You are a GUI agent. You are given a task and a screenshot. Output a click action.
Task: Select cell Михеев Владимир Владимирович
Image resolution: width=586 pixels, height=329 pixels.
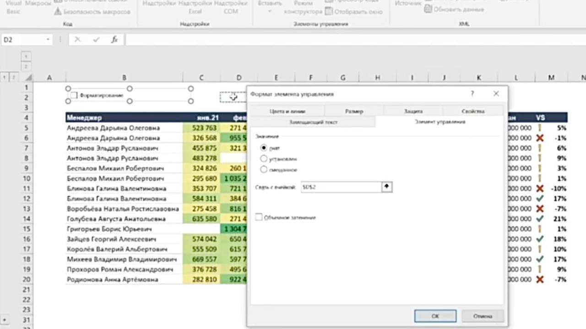click(x=124, y=259)
